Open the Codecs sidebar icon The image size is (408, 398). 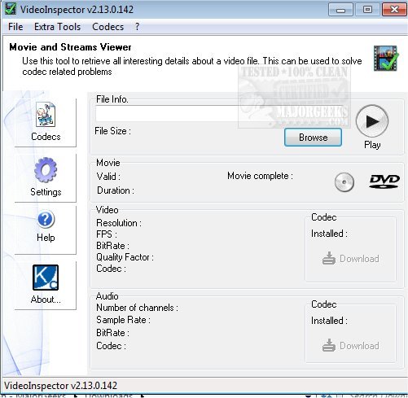46,114
